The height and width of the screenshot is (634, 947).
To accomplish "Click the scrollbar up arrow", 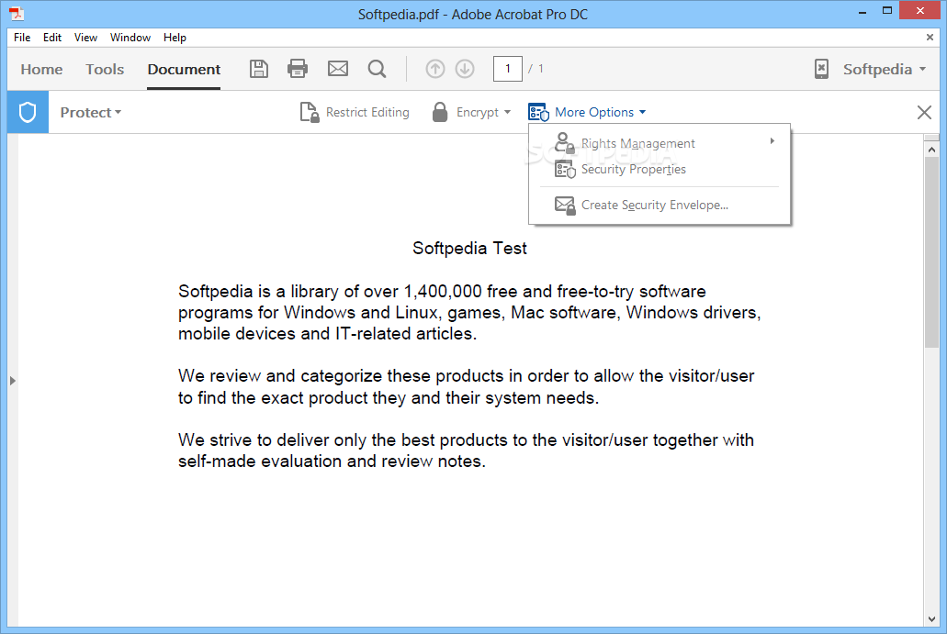I will 931,149.
